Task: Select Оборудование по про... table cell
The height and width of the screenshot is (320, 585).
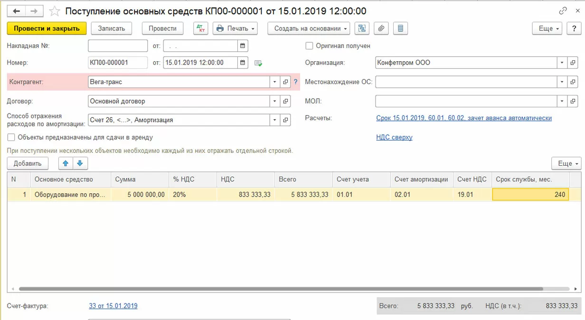Action: tap(71, 195)
